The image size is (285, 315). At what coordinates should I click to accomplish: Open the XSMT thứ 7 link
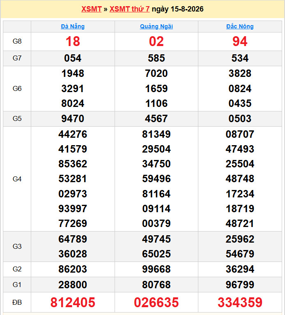tap(129, 9)
